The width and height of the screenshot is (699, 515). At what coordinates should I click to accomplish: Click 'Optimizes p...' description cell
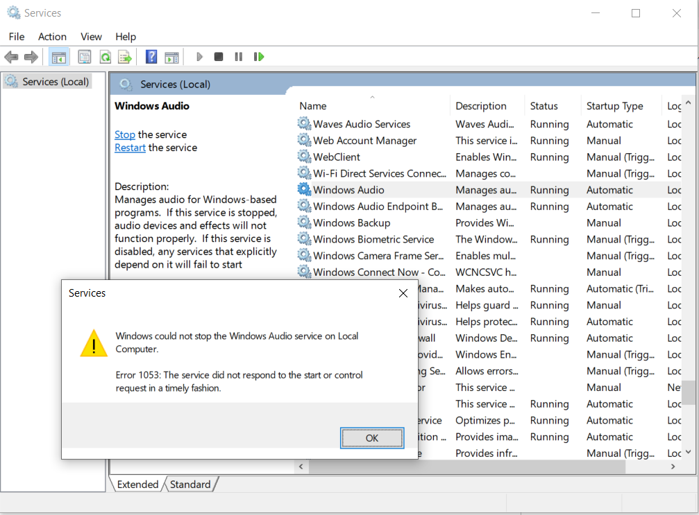485,421
